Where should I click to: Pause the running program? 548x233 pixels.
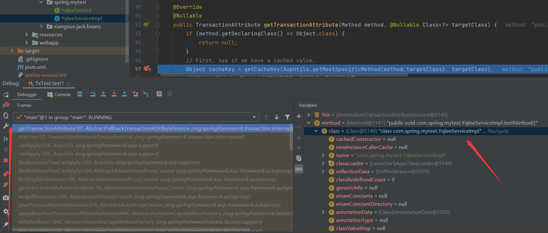click(x=6, y=150)
